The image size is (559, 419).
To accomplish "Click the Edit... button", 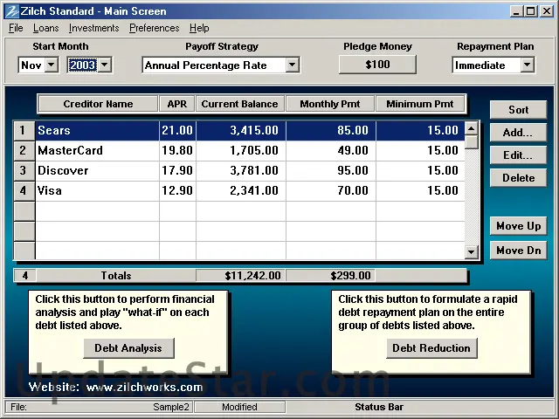I will click(518, 155).
